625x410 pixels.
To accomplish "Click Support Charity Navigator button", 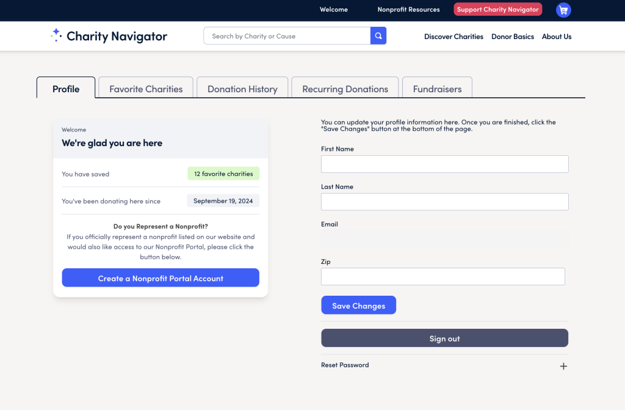I will point(497,10).
